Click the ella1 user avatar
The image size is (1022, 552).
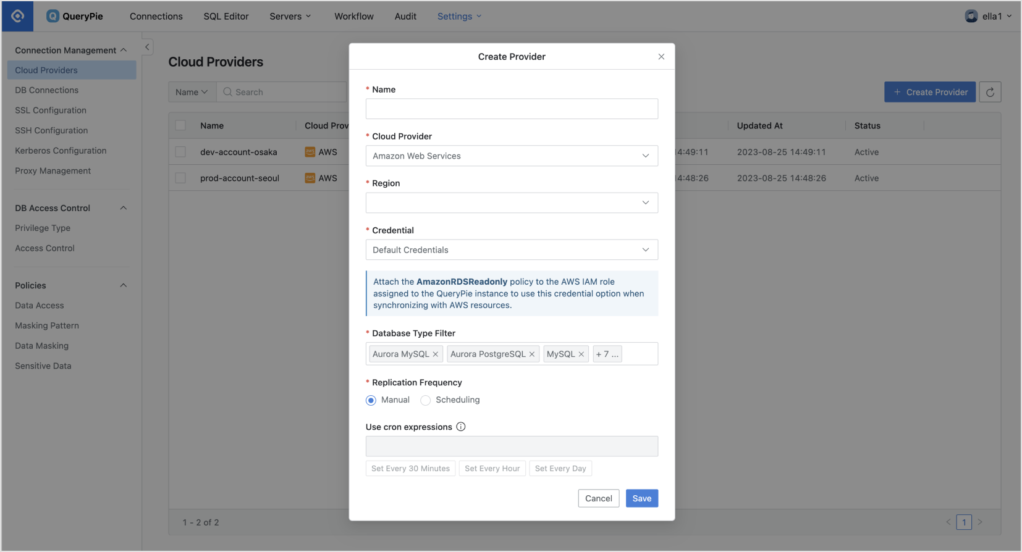point(971,16)
